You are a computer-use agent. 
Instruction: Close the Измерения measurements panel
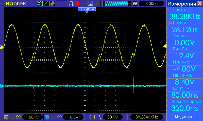point(200,3)
